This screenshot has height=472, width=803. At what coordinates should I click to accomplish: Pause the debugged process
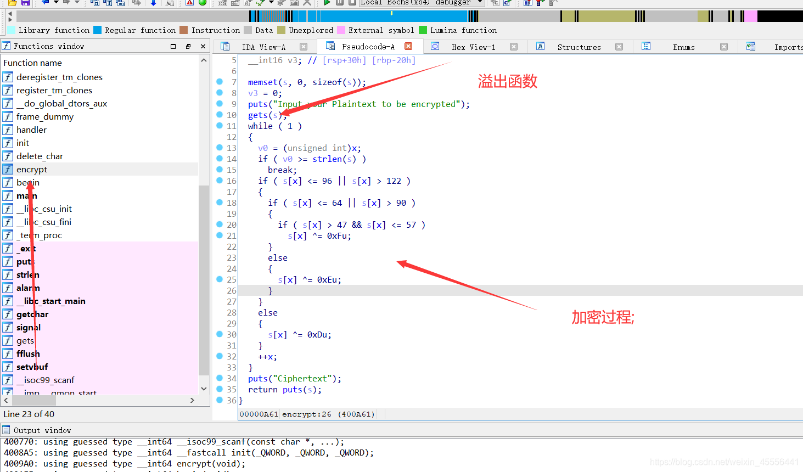point(340,2)
